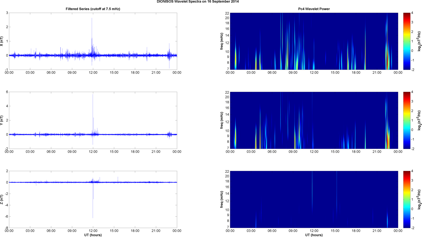422x237 pixels.
Task: Click the X series burst near 23:00
Action: pos(169,55)
